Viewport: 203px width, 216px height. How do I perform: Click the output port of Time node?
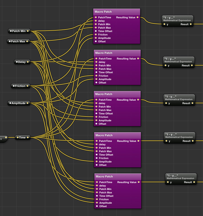28,138
